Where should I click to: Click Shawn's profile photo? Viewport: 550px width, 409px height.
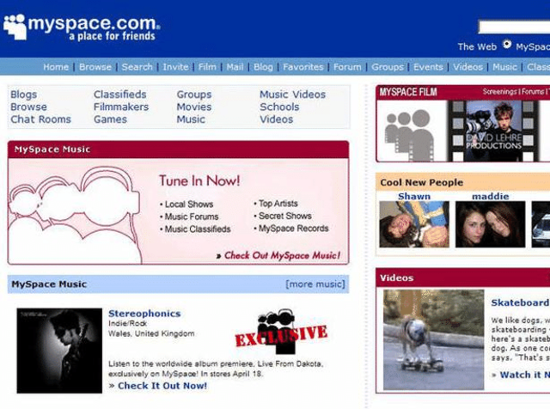pyautogui.click(x=414, y=224)
